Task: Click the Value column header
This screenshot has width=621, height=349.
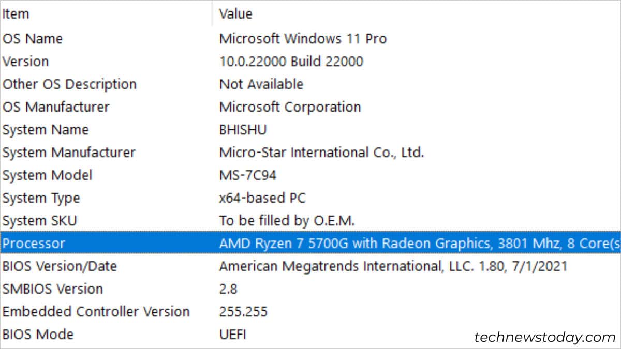Action: 235,13
